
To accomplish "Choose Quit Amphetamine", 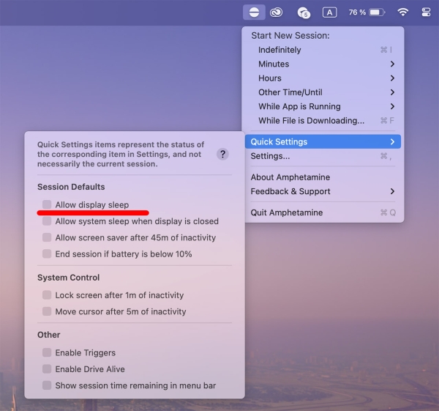I will 323,212.
